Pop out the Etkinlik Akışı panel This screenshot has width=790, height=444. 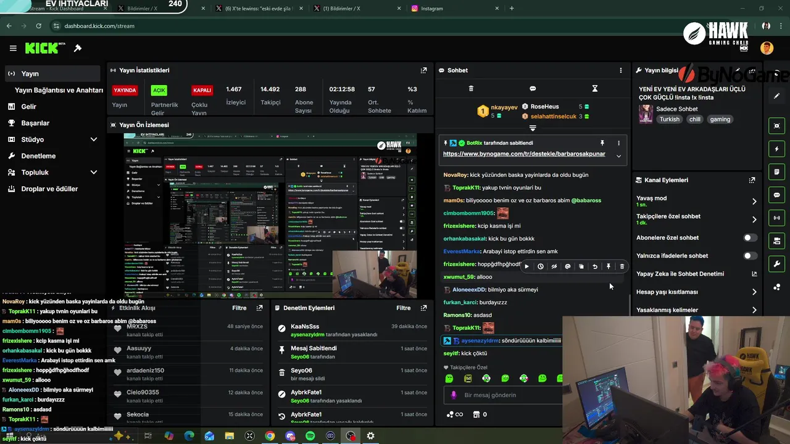pos(259,308)
